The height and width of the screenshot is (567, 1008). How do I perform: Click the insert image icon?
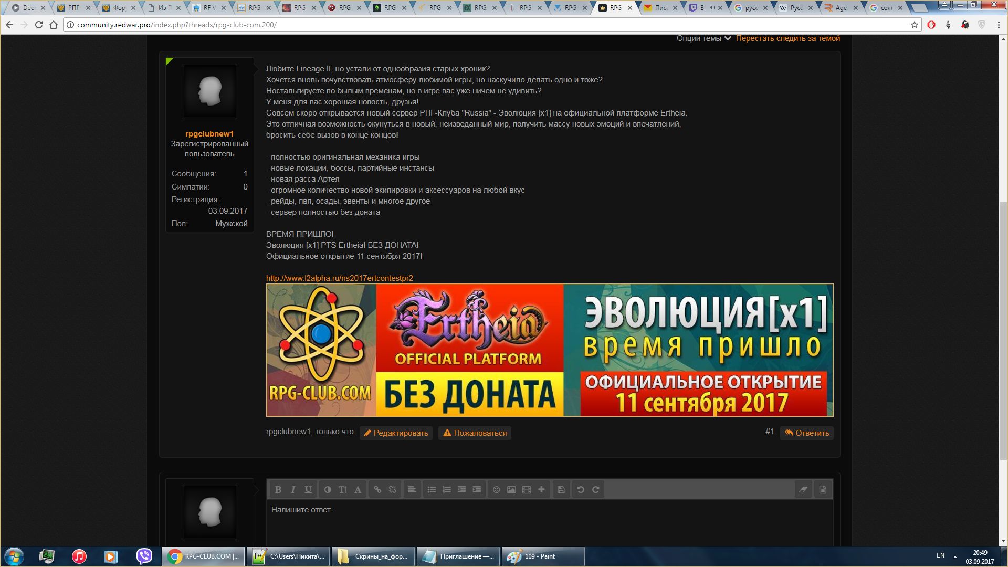point(511,489)
